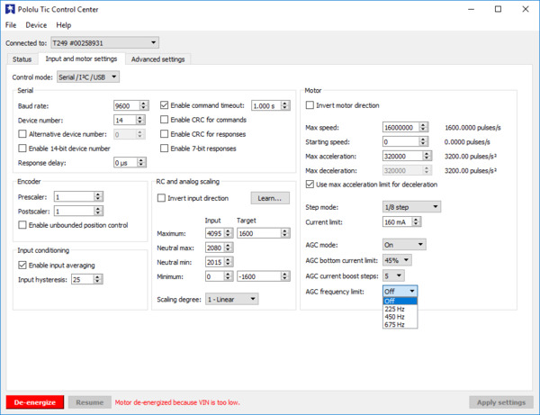Enable unbounded position control checkbox
This screenshot has height=415, width=540.
22,225
